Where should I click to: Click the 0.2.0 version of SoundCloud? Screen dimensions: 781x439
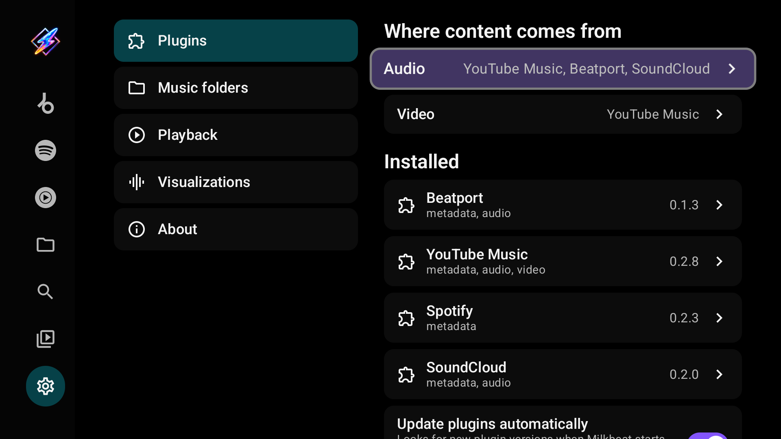684,374
